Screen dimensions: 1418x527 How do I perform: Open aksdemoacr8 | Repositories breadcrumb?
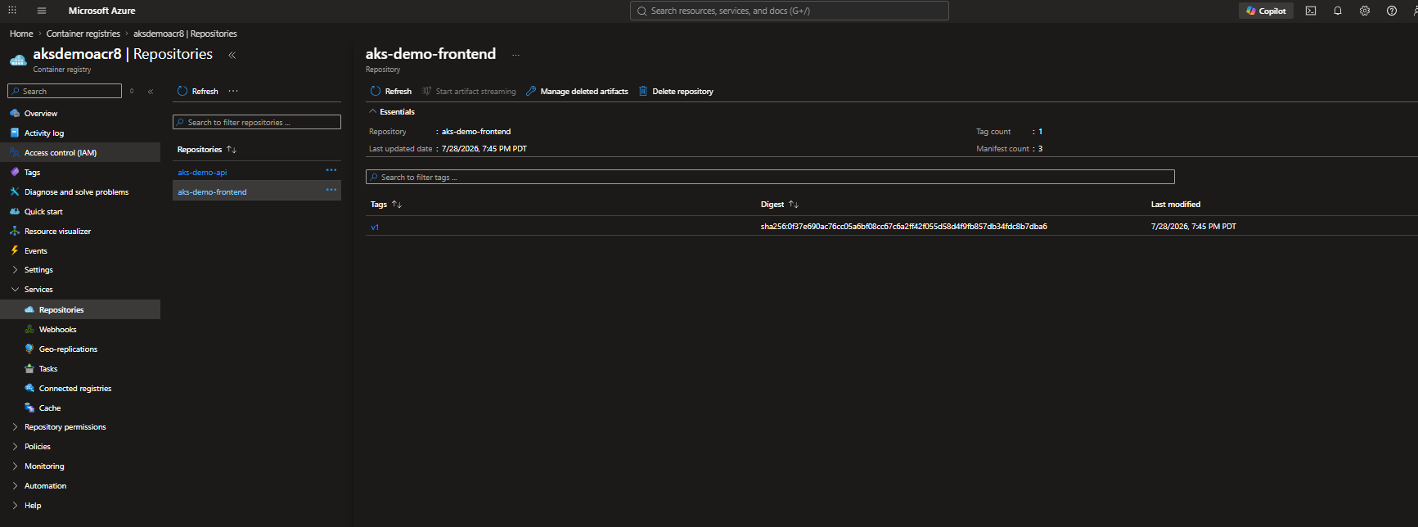[185, 34]
